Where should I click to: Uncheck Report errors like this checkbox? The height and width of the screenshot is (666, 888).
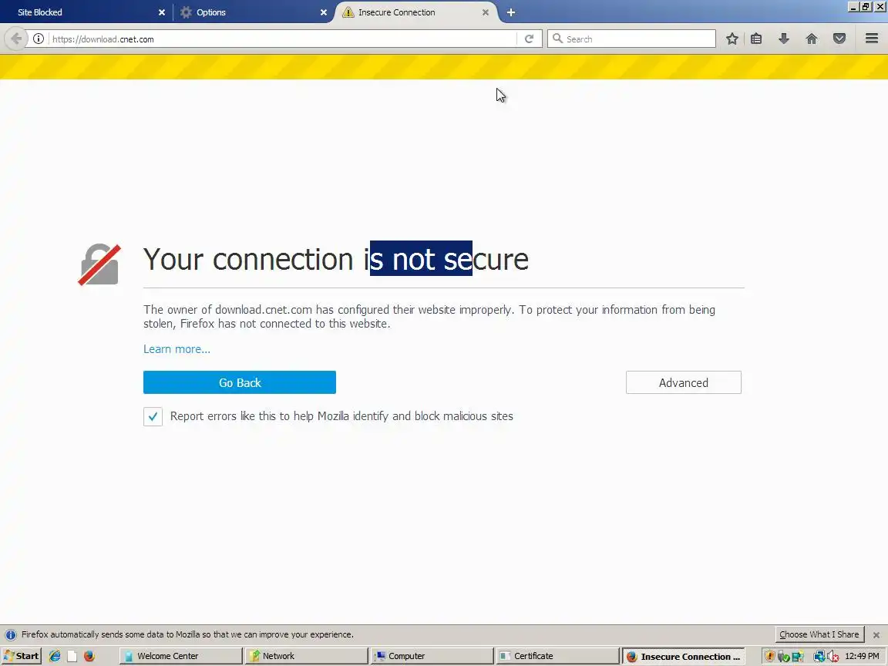point(153,416)
